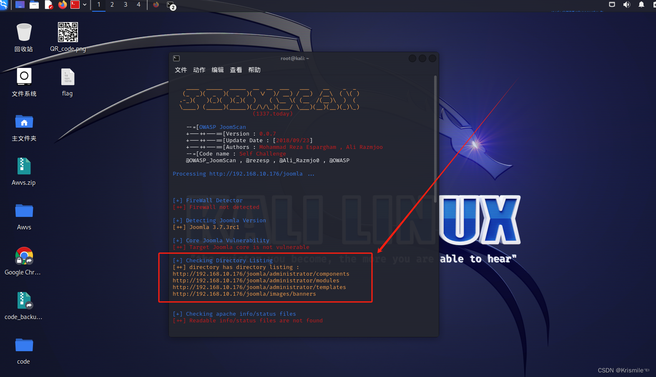The image size is (656, 377).
Task: Click the grouped terminal taskbar button
Action: [x=171, y=5]
